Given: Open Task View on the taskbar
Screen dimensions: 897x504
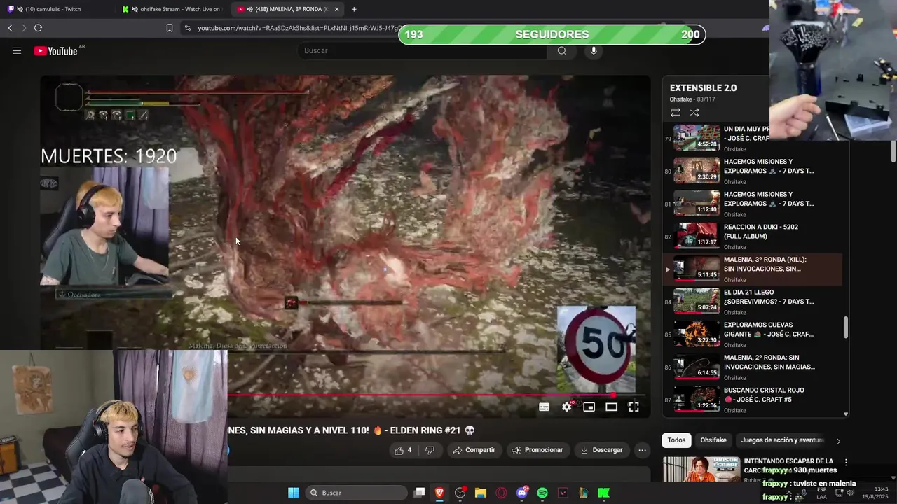Looking at the screenshot, I should [419, 493].
